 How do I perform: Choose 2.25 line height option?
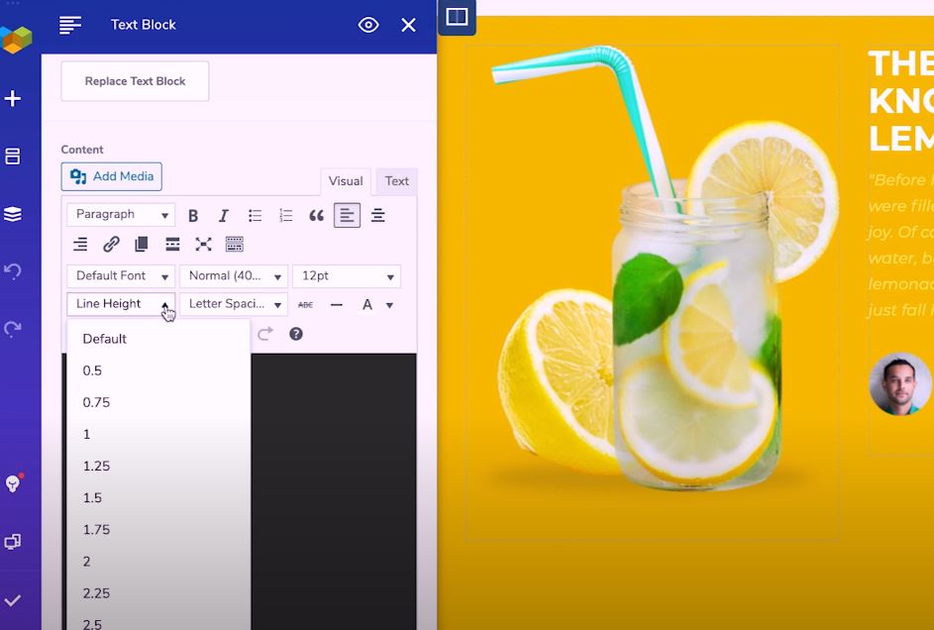(158, 593)
